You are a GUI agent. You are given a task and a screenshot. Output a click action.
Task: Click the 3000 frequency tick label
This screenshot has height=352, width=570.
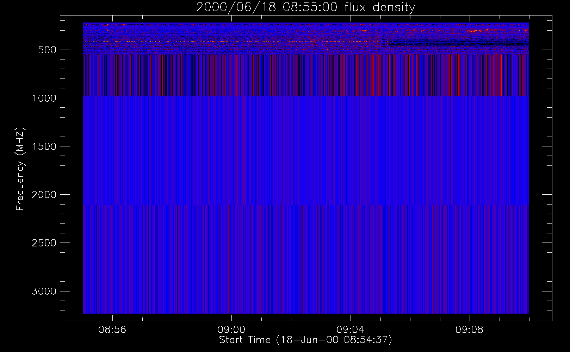pos(44,291)
